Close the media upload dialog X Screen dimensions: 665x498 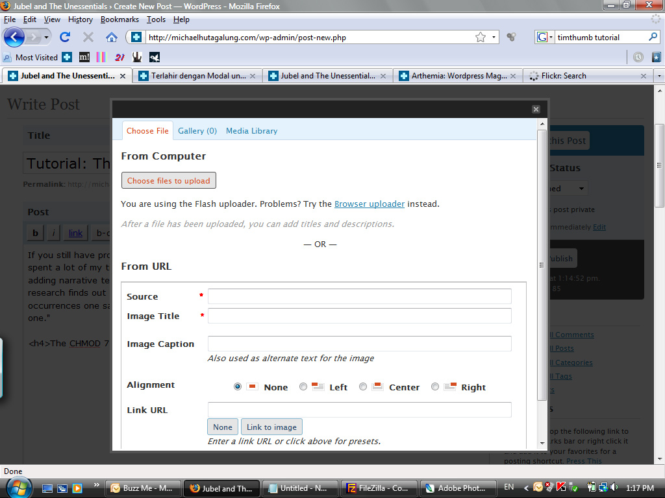coord(536,110)
